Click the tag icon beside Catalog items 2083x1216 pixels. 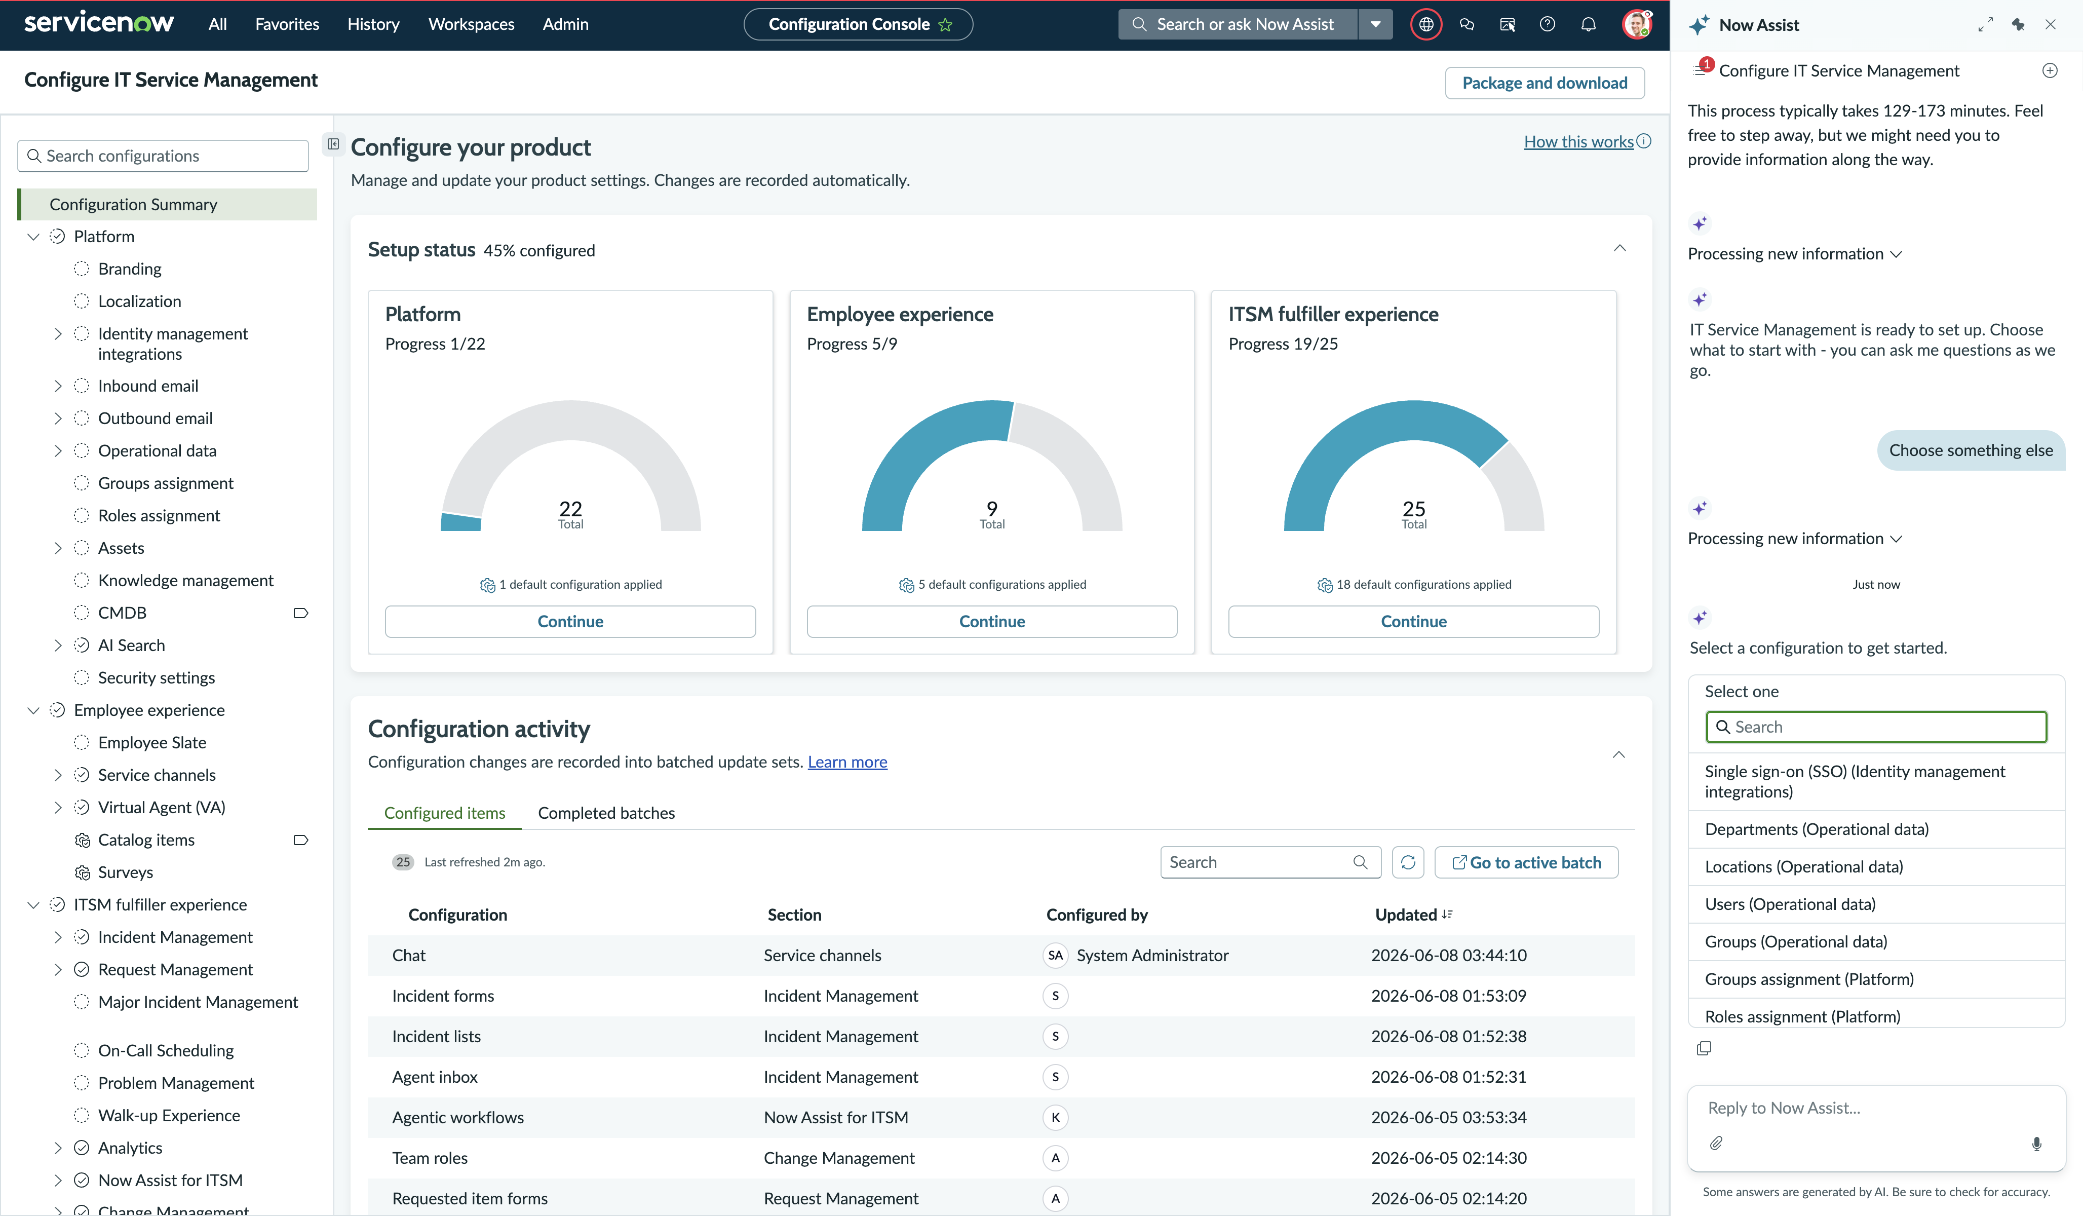coord(301,840)
